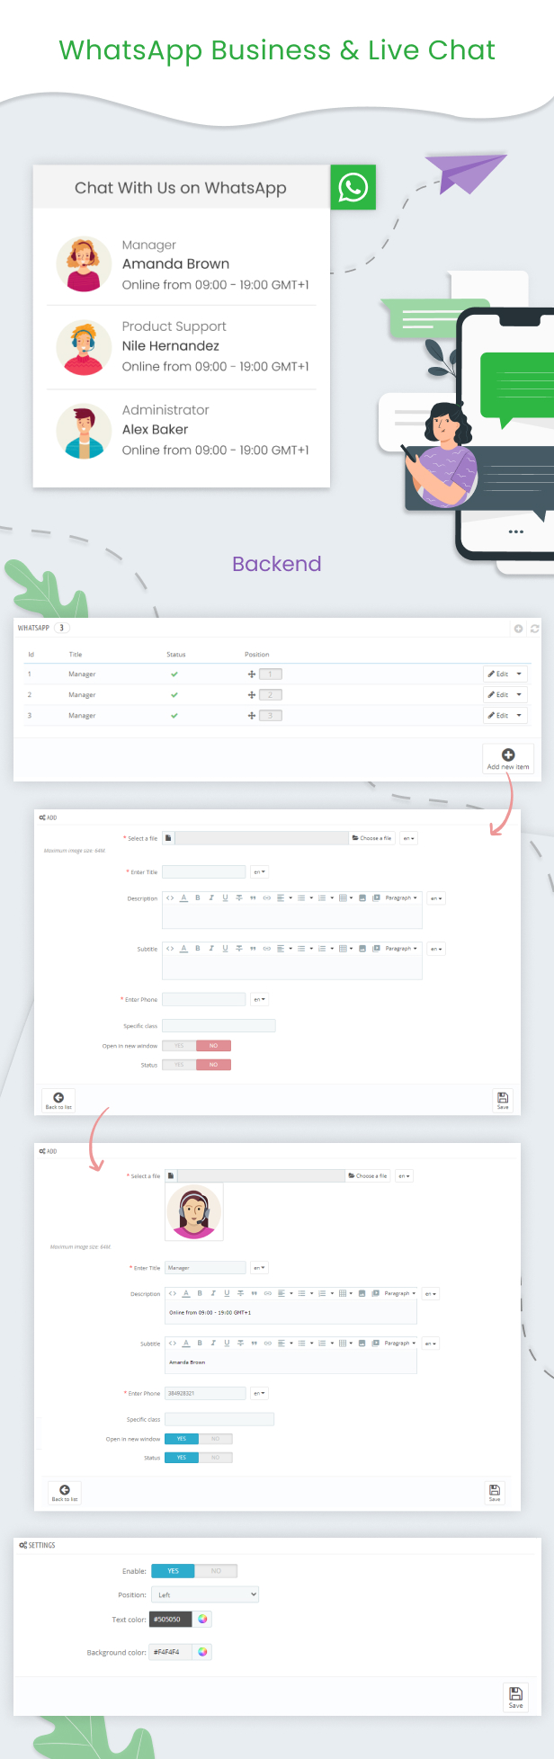
Task: Expand the Edit dropdown arrow for row 2
Action: [519, 694]
